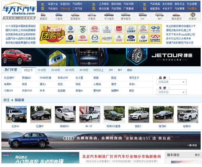Viewport: 202px width, 167px height.
Task: Open the SPARK乐驰 model link
Action: 45,78
